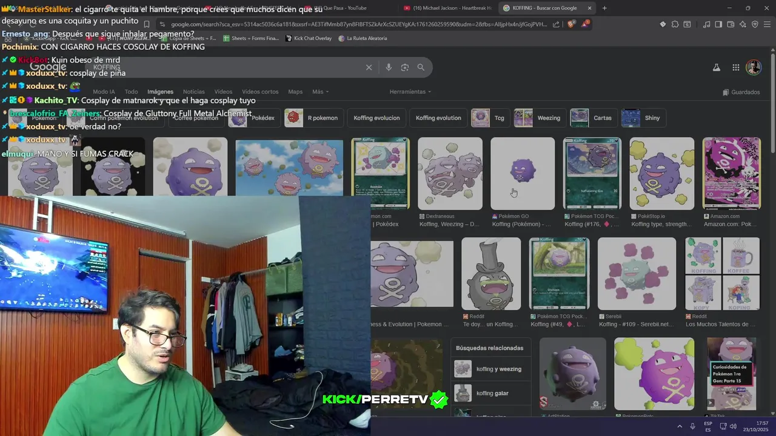Toggle the browser sidebar panel
Screen dimensions: 776x436
718,24
